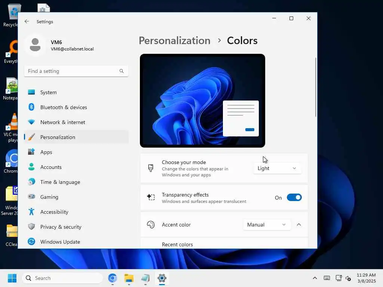Click the Choose your mode brush icon
Image resolution: width=383 pixels, height=287 pixels.
pyautogui.click(x=151, y=168)
